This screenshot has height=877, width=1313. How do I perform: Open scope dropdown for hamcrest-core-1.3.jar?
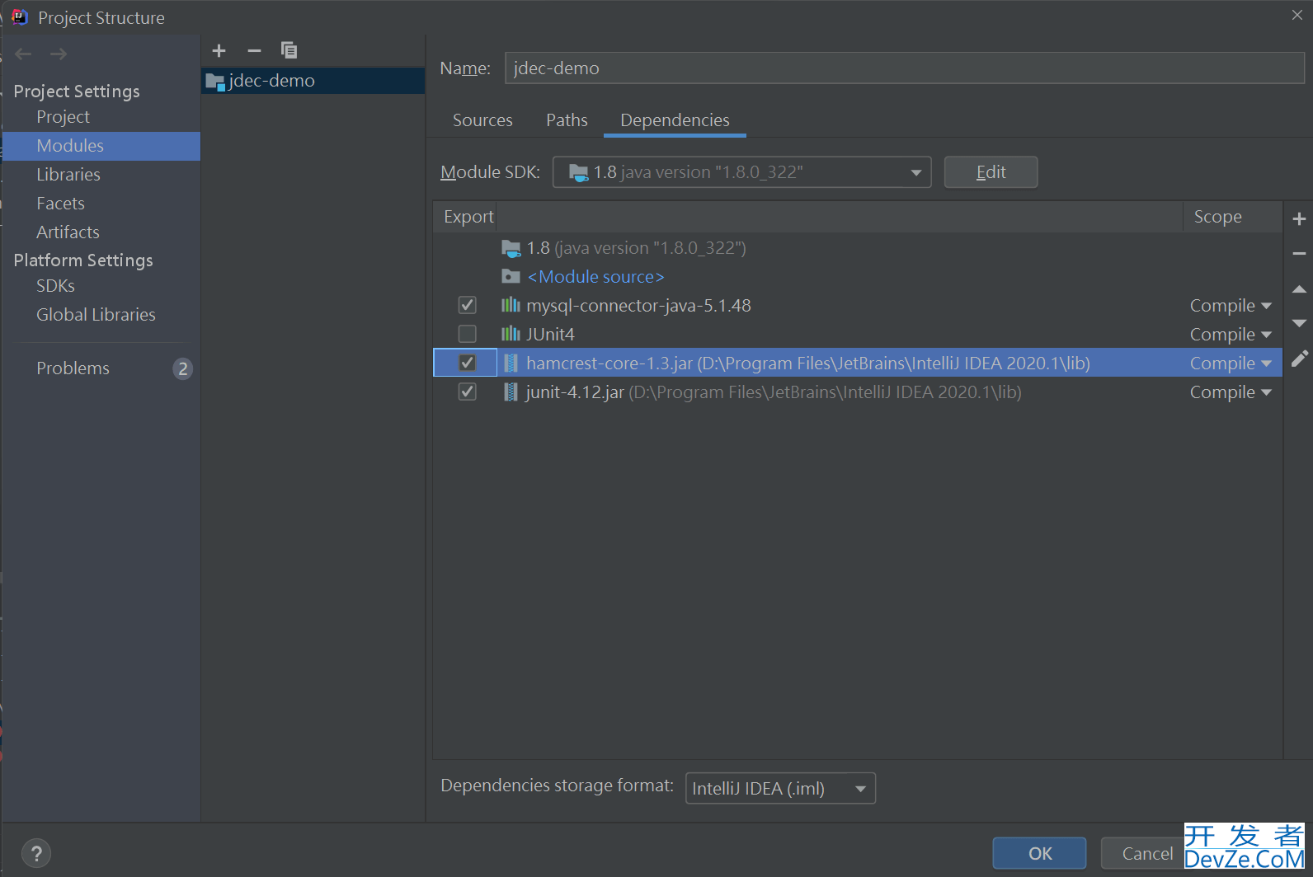(1231, 363)
